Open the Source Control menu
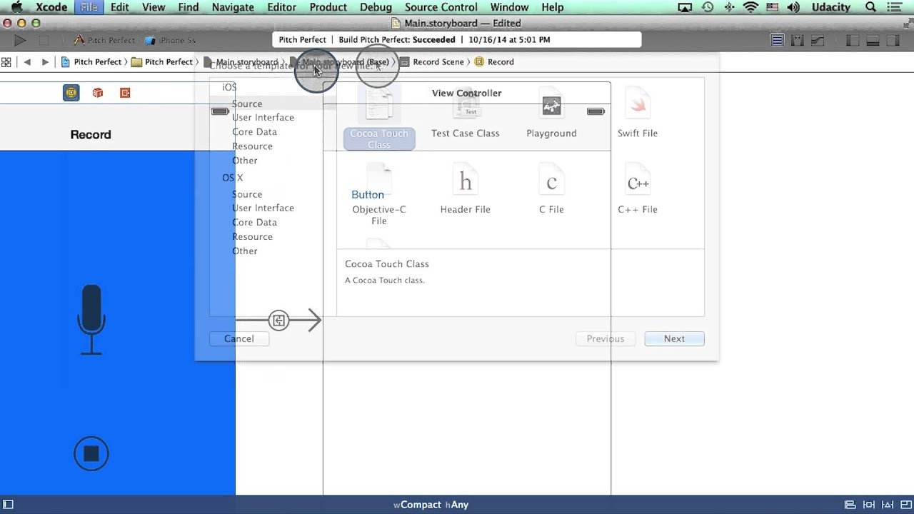The width and height of the screenshot is (914, 514). pos(441,7)
